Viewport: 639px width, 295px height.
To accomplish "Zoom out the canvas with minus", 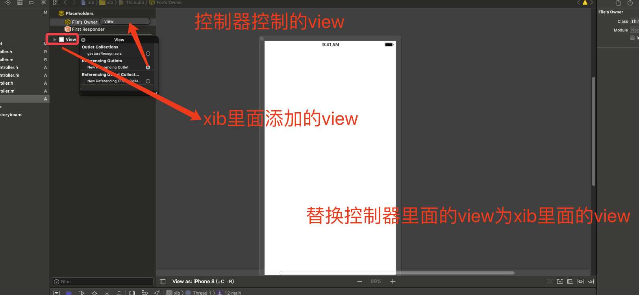I will click(x=359, y=281).
